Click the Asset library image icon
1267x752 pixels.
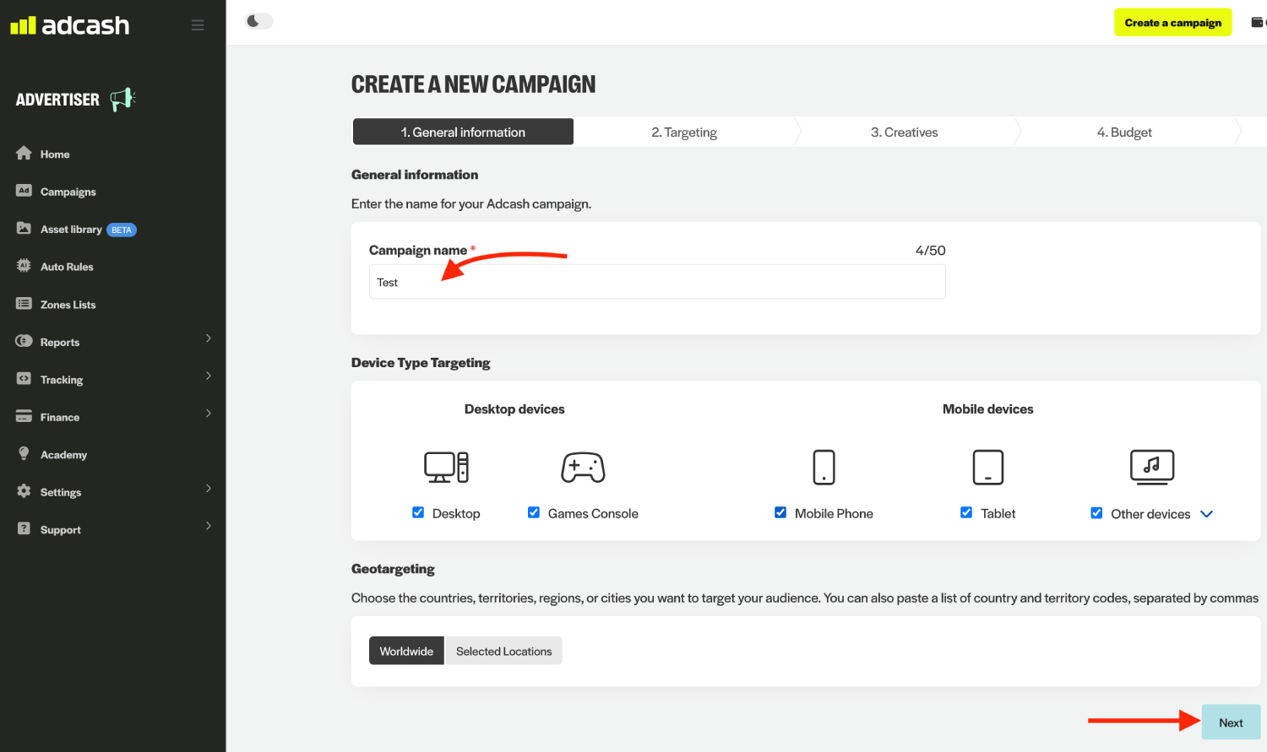click(24, 229)
